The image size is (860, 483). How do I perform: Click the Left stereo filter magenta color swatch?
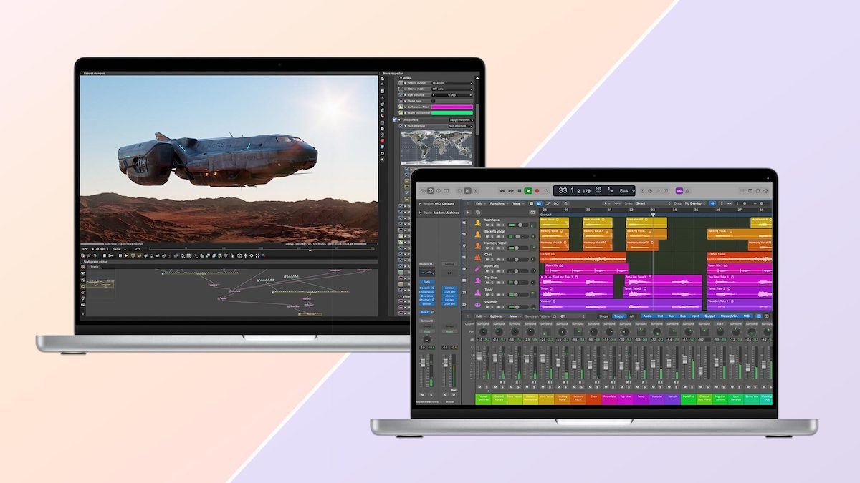pos(451,107)
